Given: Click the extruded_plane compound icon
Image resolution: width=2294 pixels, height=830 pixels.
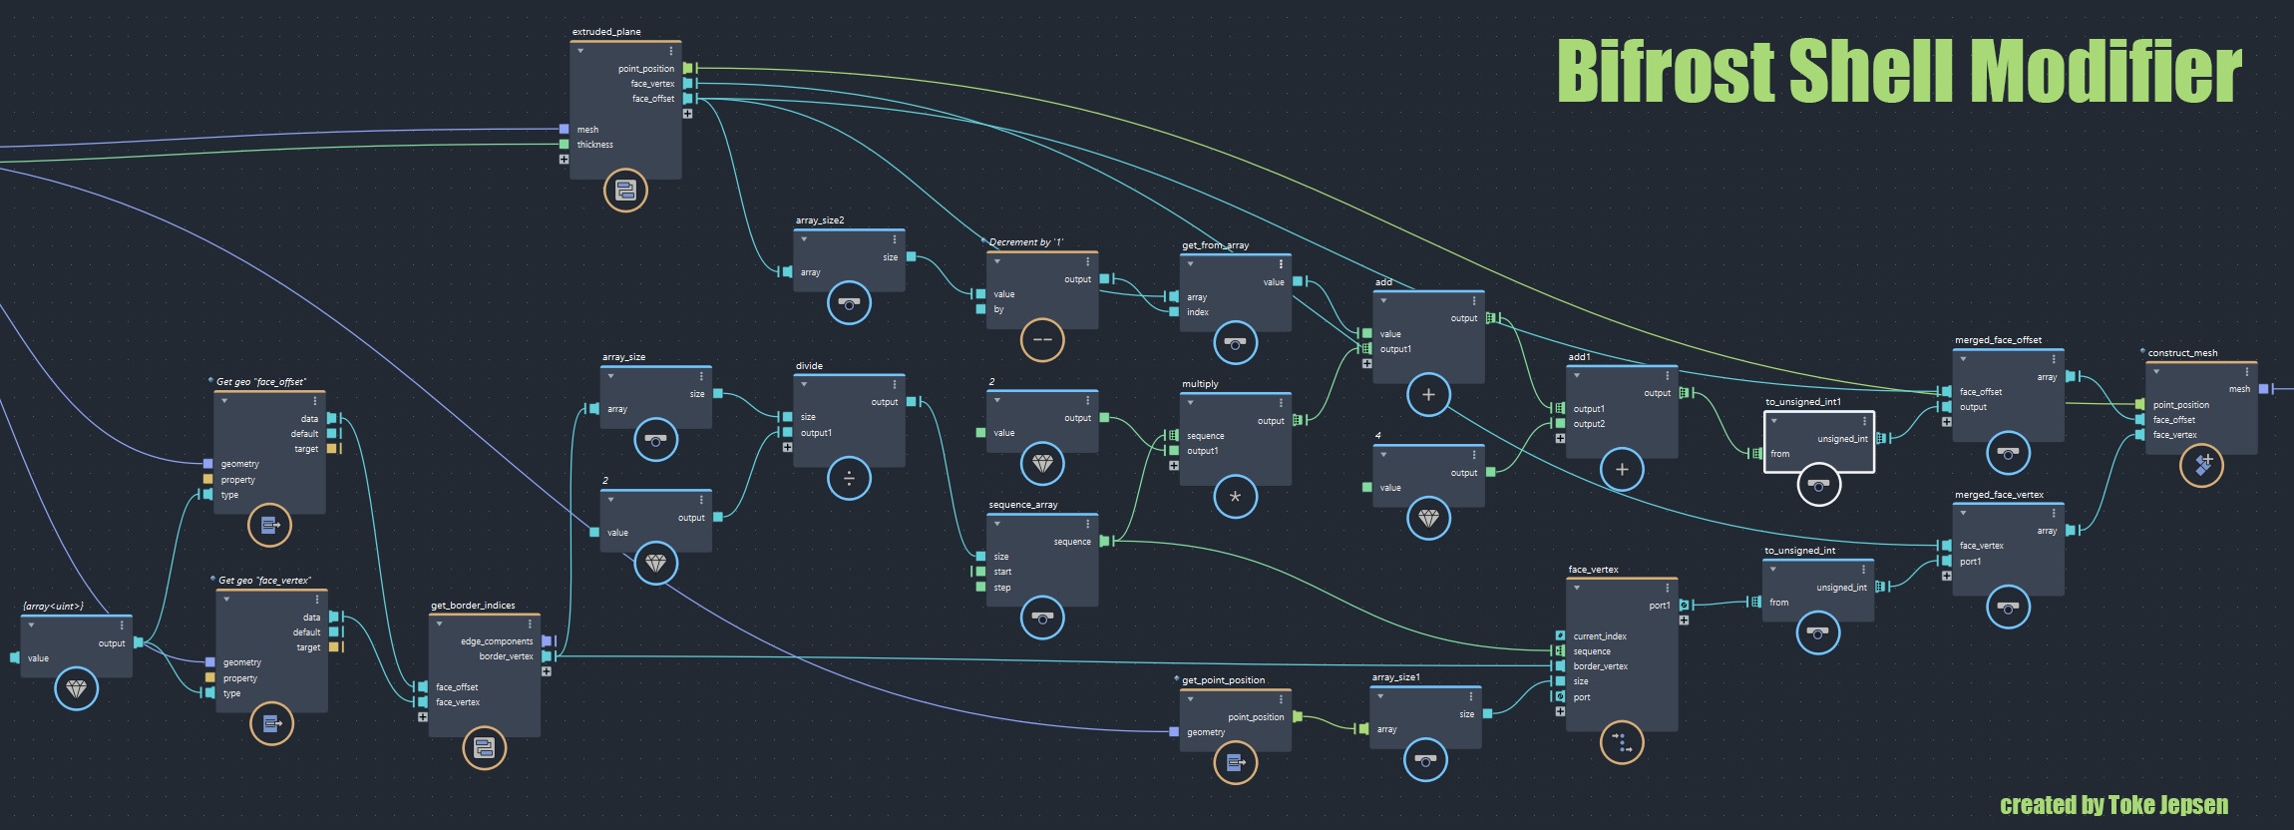Looking at the screenshot, I should point(625,190).
